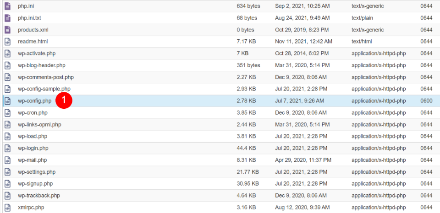Click the wp-blog-header.php filename
440x213 pixels.
click(42, 65)
